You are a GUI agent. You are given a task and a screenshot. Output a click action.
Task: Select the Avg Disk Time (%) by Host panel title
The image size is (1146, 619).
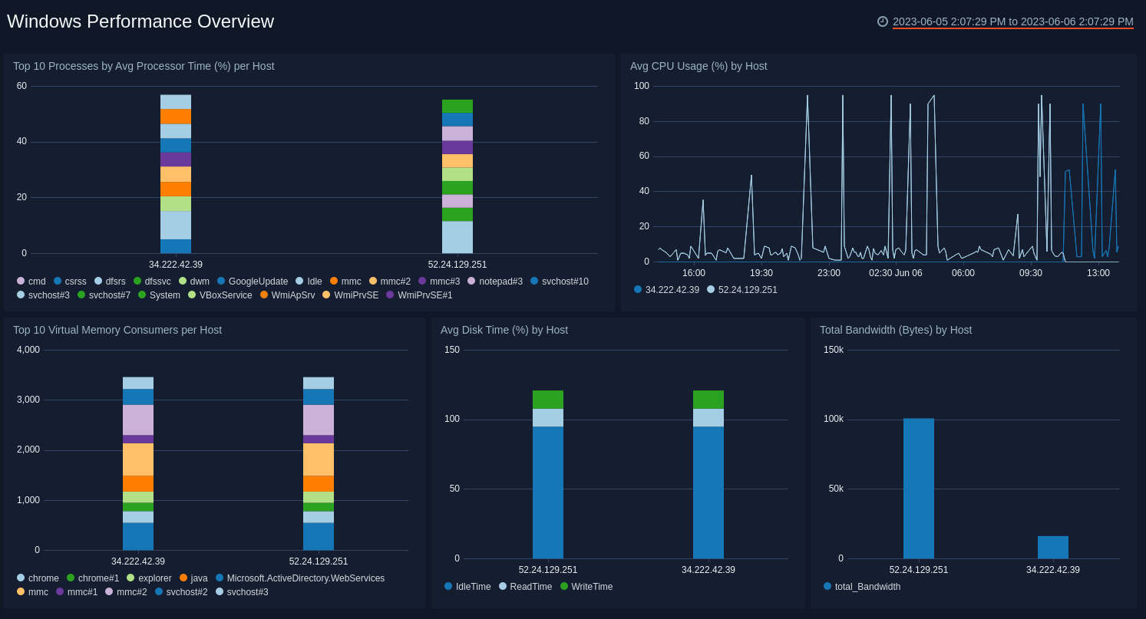504,330
